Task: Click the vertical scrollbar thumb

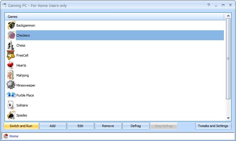Action: [x=228, y=59]
